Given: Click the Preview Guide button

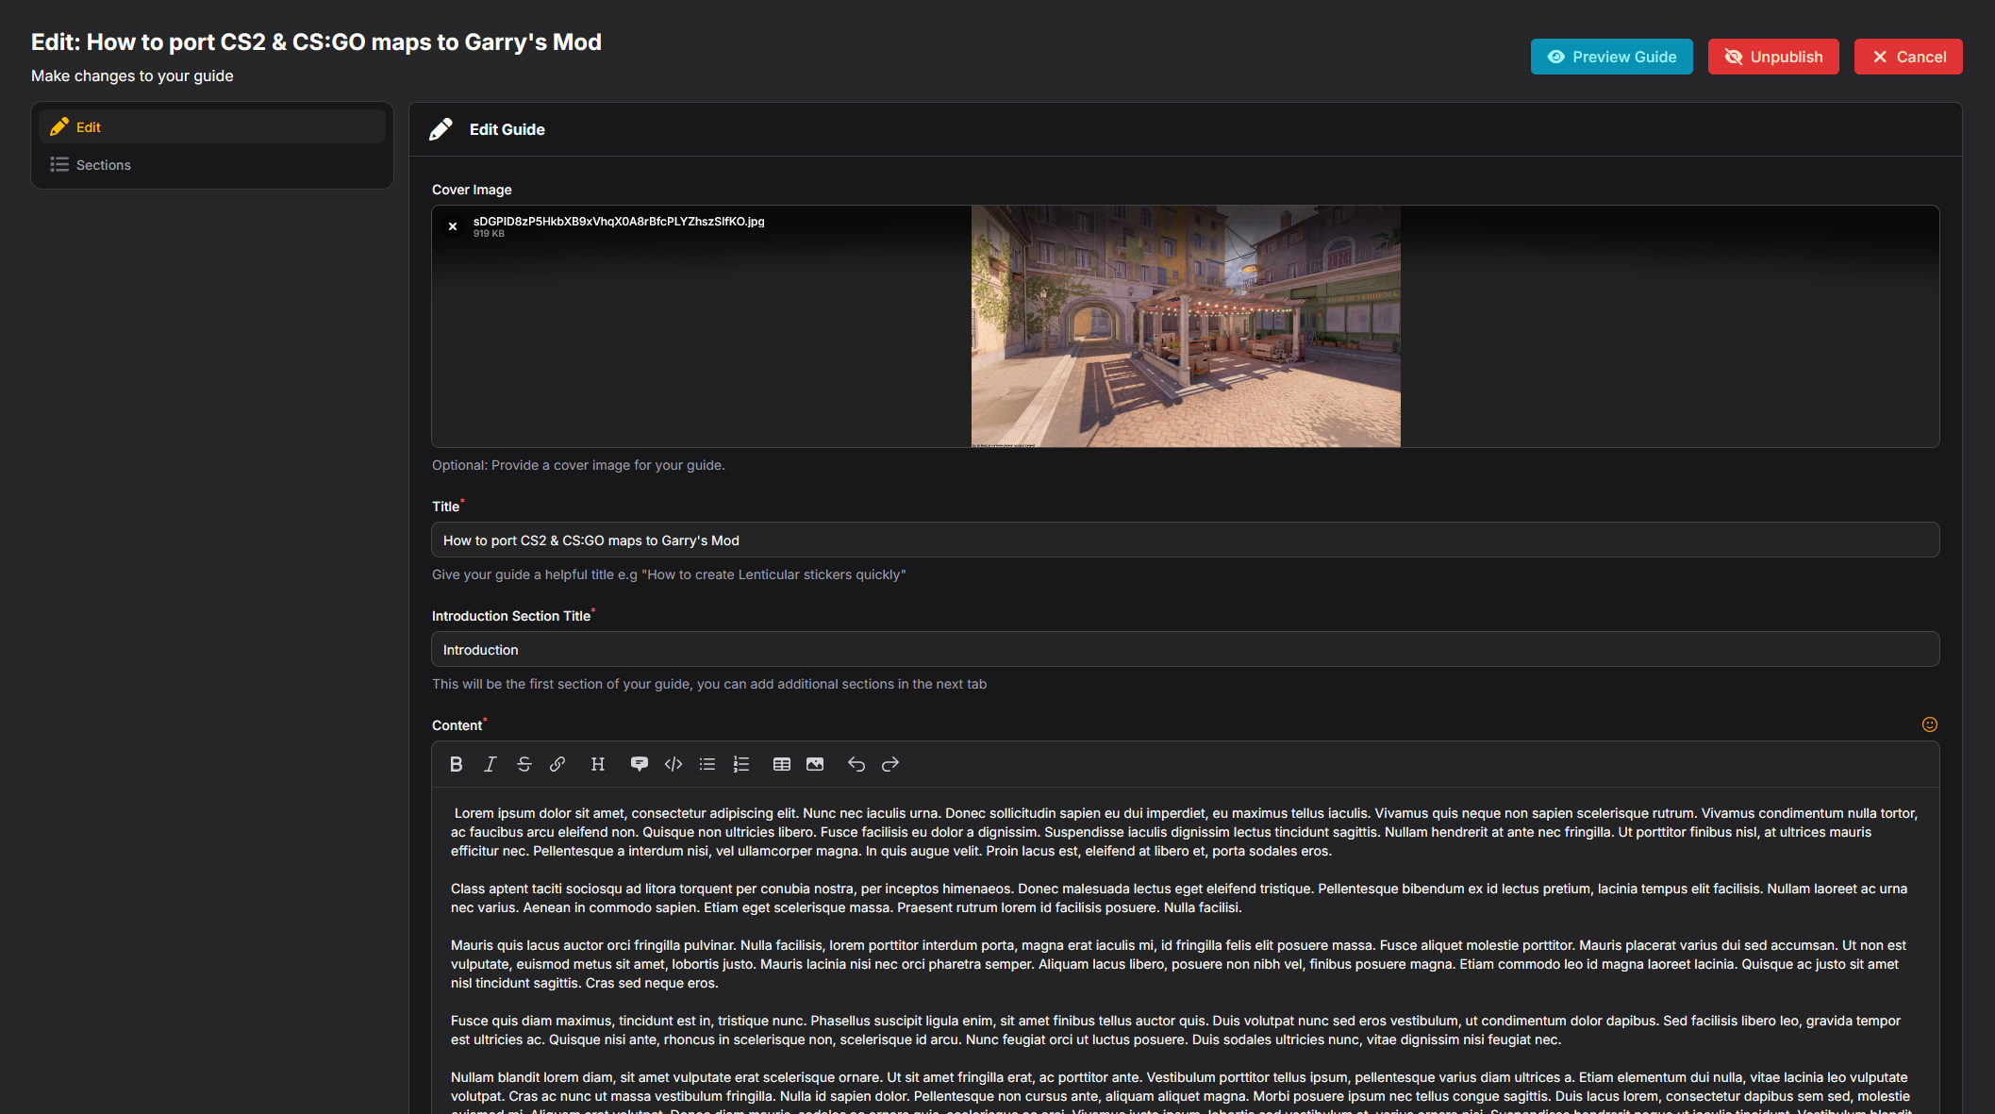Looking at the screenshot, I should pyautogui.click(x=1611, y=57).
